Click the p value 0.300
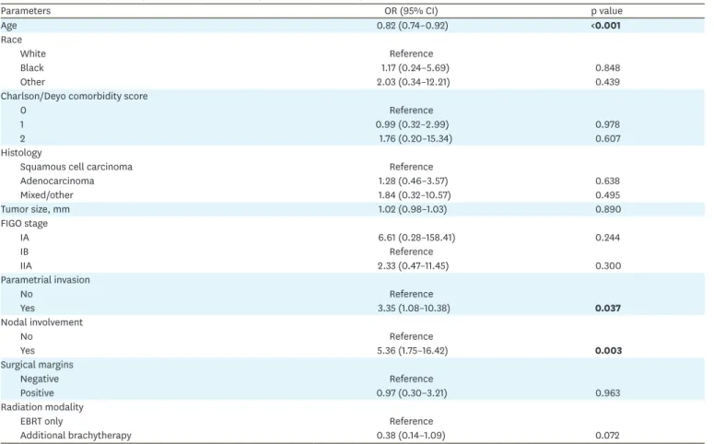The height and width of the screenshot is (444, 714). coord(608,265)
